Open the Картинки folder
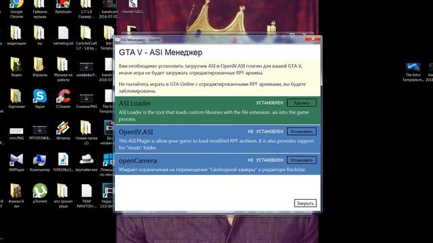The height and width of the screenshot is (243, 433). tap(16, 99)
